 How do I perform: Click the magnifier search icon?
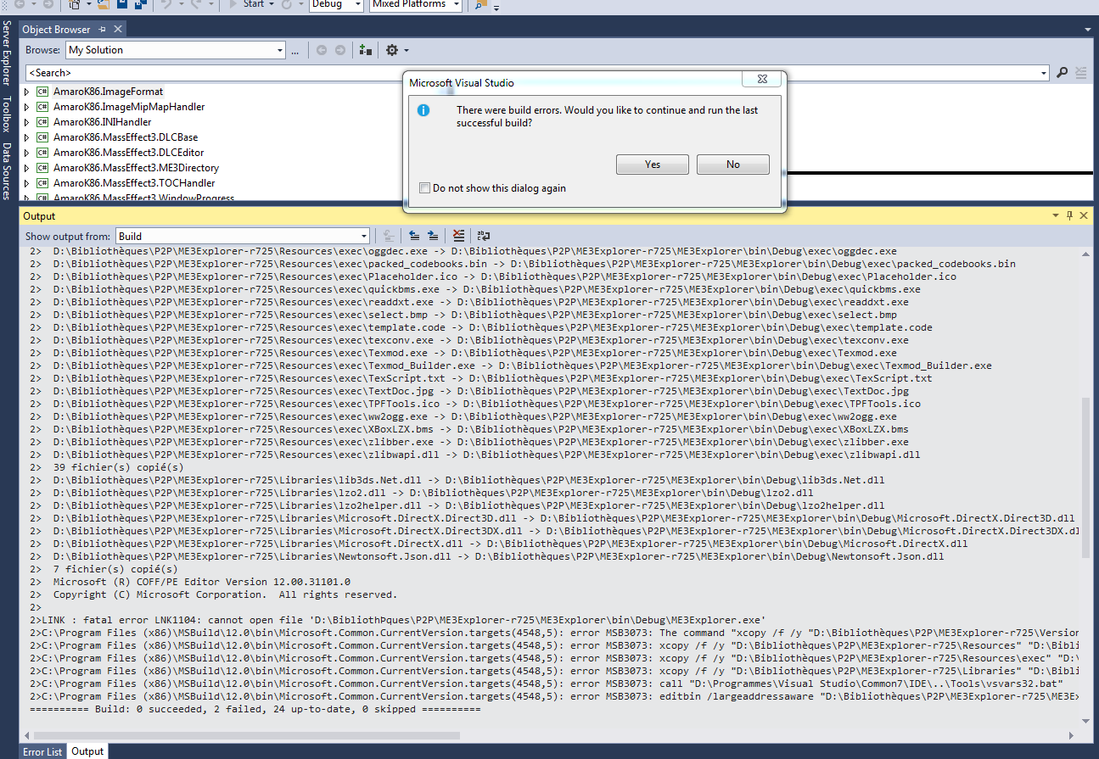(x=1062, y=73)
